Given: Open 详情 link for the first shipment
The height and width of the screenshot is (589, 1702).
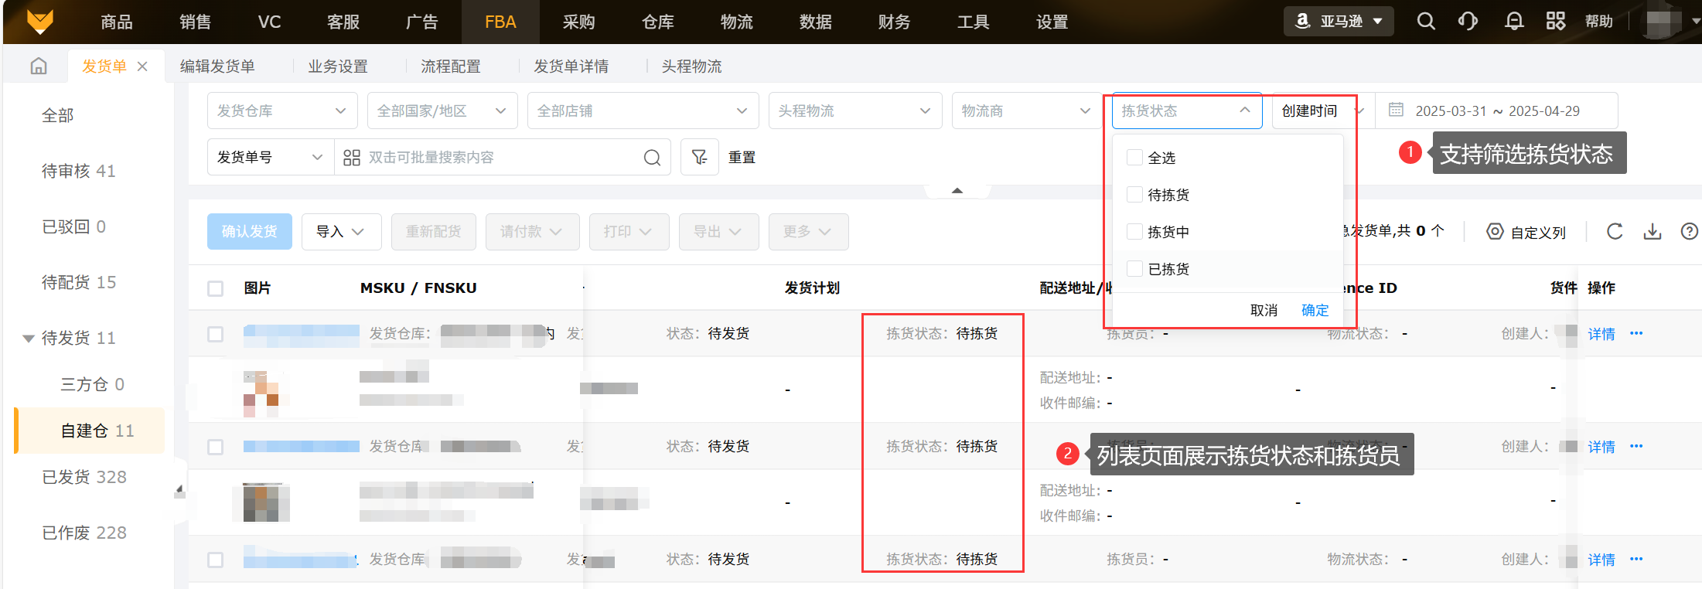Looking at the screenshot, I should pos(1601,334).
